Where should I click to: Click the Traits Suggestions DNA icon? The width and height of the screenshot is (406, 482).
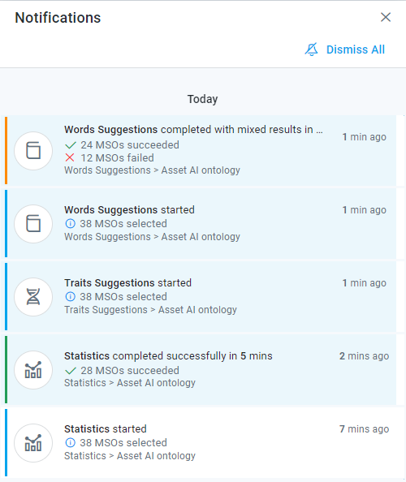point(33,297)
